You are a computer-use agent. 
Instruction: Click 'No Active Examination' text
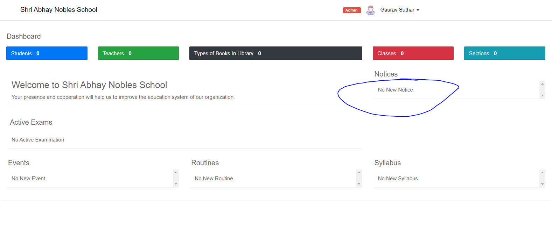38,140
